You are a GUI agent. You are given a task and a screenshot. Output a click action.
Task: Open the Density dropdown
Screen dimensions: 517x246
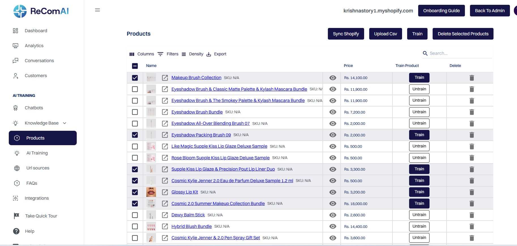coord(193,54)
